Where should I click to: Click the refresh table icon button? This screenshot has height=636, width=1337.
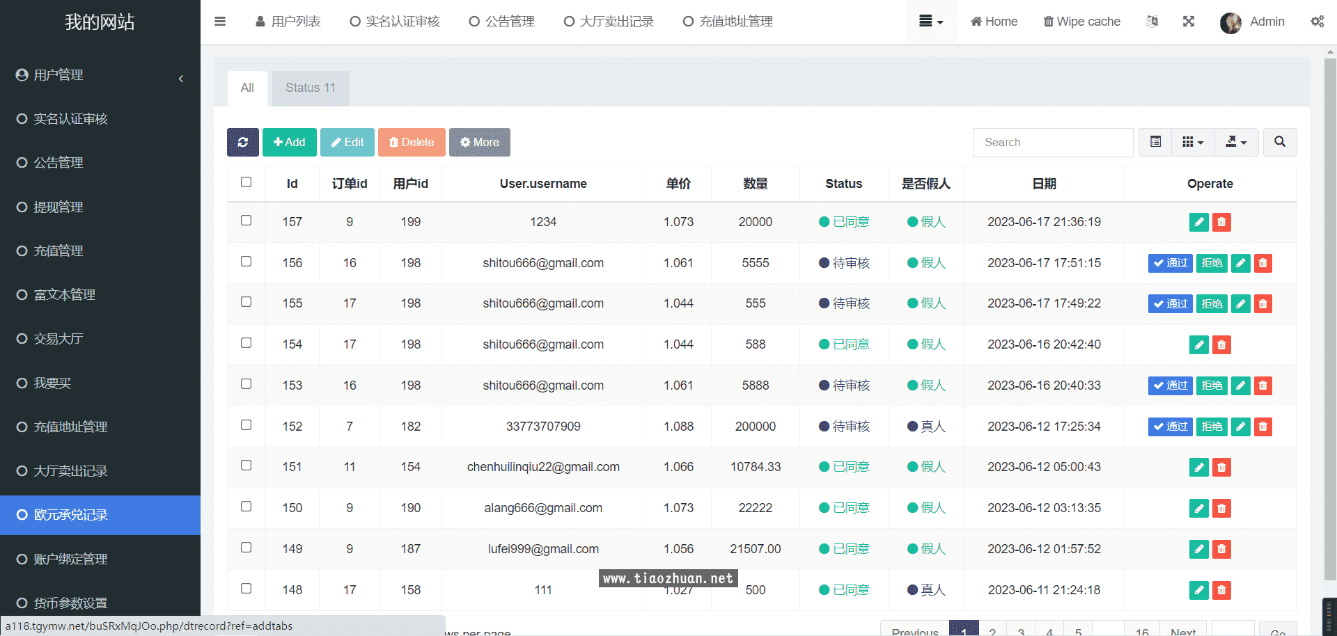click(x=242, y=142)
